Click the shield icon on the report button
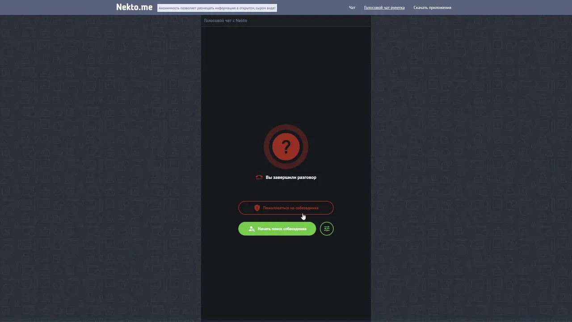 257,208
